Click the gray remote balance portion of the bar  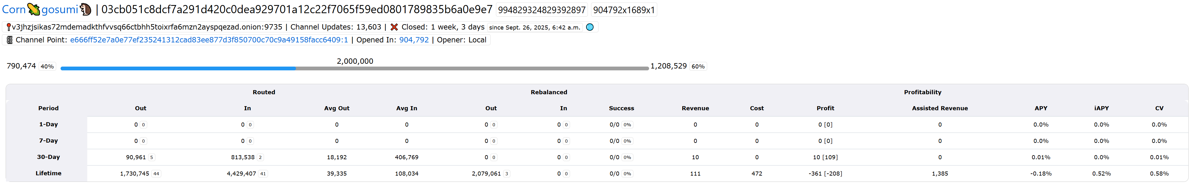point(472,68)
